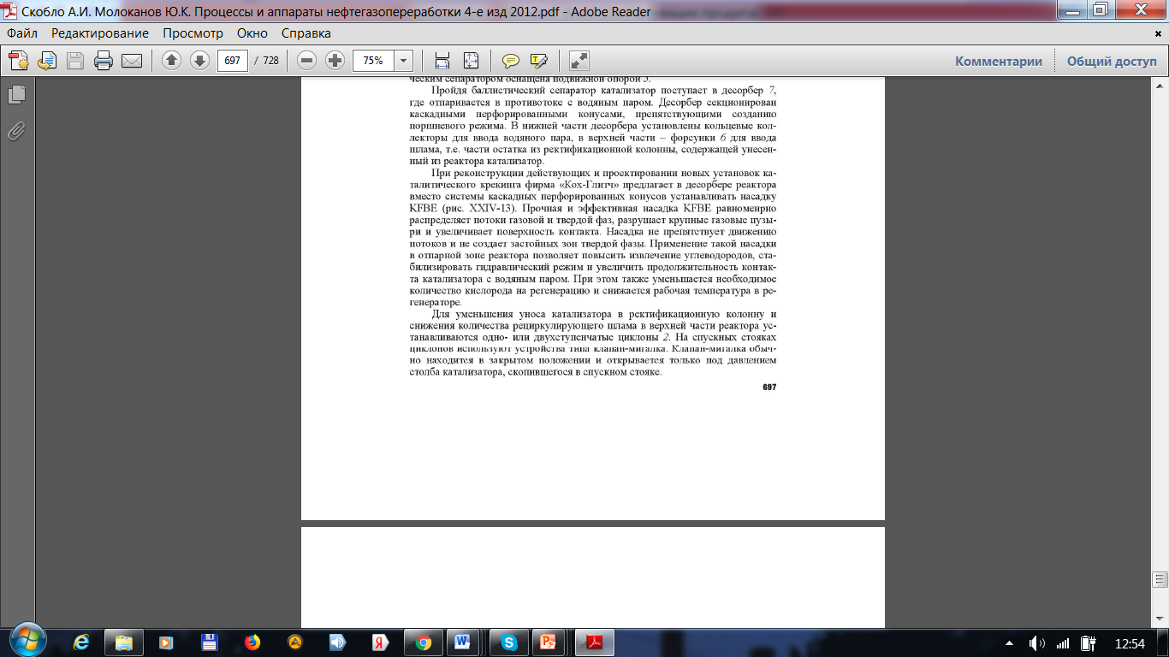Zoom out with the minus button
The width and height of the screenshot is (1169, 657).
coord(307,61)
